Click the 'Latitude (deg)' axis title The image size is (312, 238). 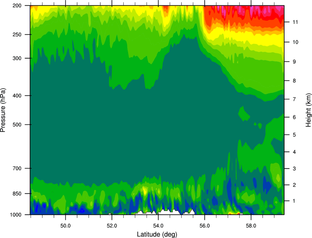coord(157,234)
